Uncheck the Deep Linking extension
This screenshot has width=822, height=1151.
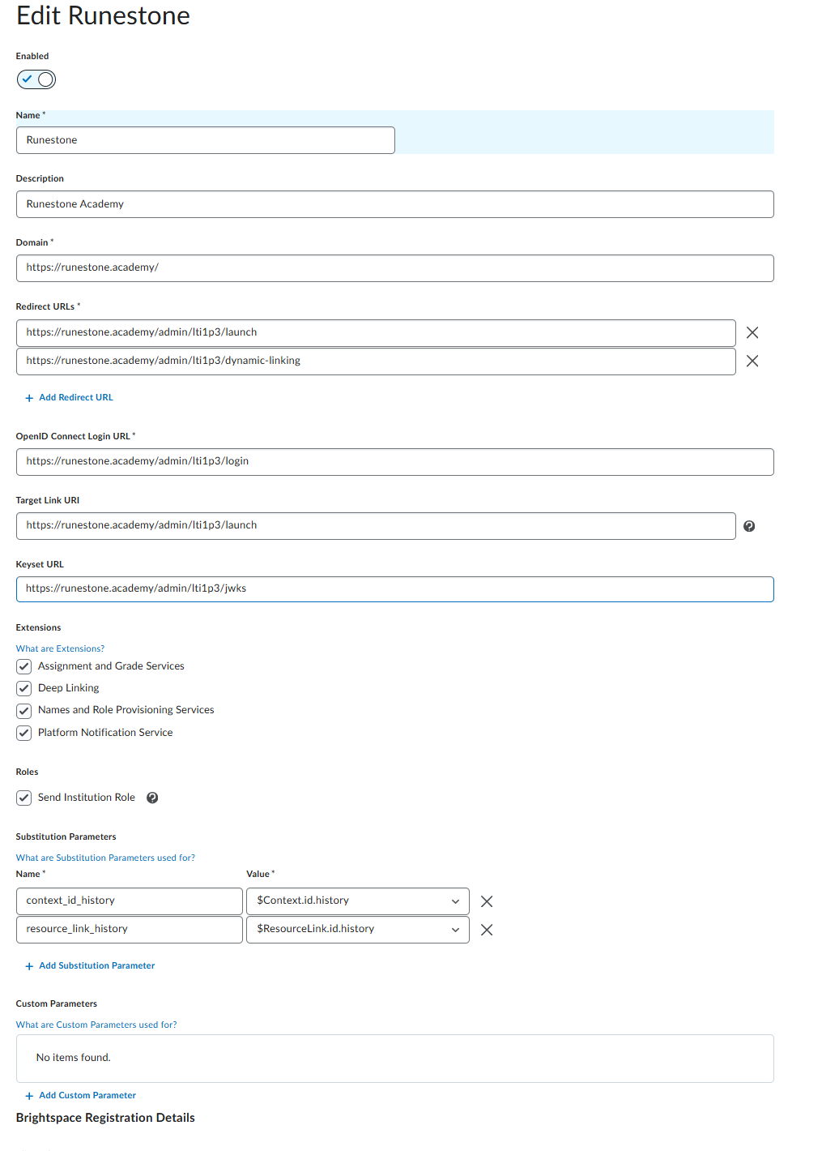coord(24,688)
